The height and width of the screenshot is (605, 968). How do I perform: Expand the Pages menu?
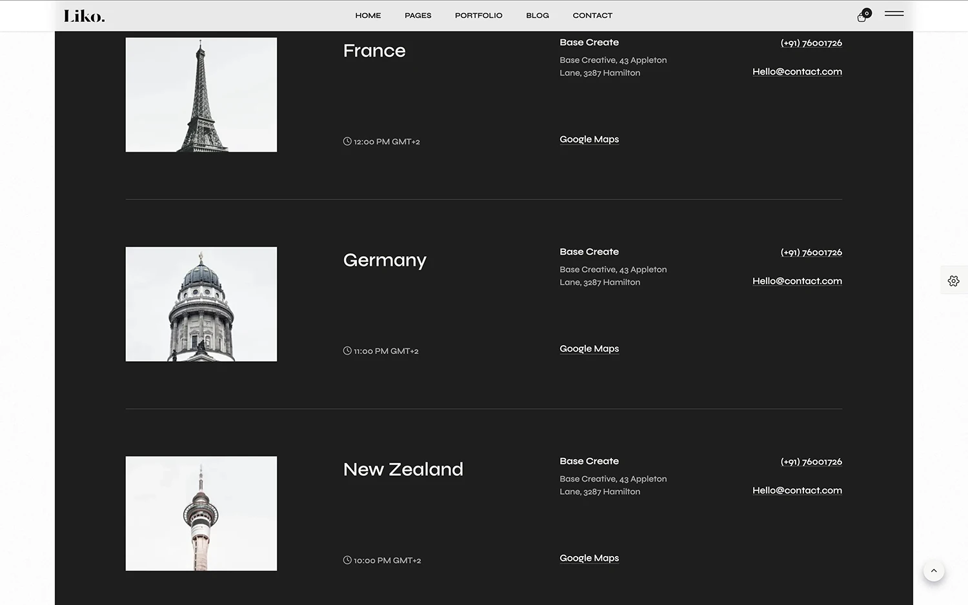pos(418,15)
